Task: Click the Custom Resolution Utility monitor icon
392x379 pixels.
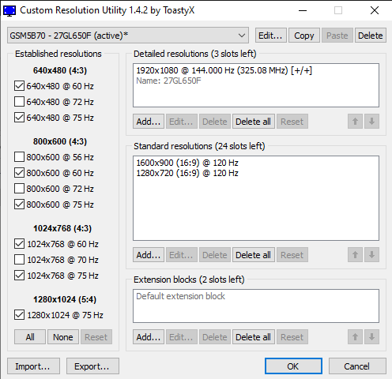Action: (9, 10)
